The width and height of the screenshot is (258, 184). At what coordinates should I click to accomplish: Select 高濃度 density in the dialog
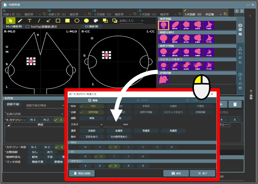point(173,131)
